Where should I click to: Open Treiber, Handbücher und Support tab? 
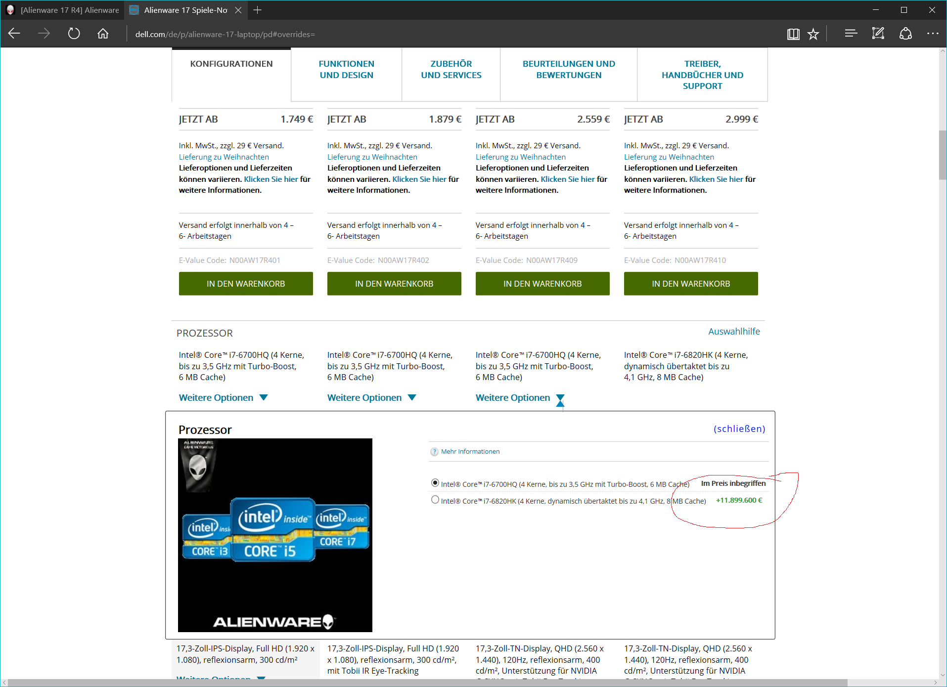[702, 75]
